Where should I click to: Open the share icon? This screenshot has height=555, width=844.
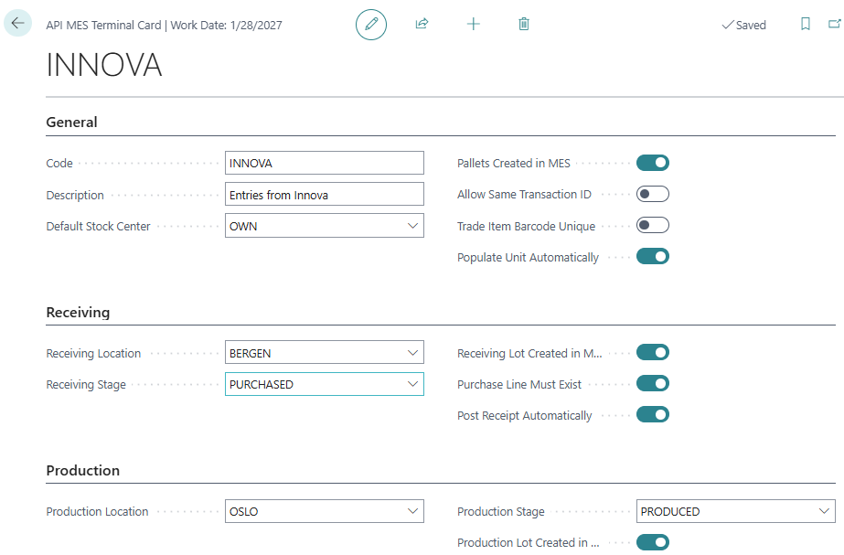(422, 24)
